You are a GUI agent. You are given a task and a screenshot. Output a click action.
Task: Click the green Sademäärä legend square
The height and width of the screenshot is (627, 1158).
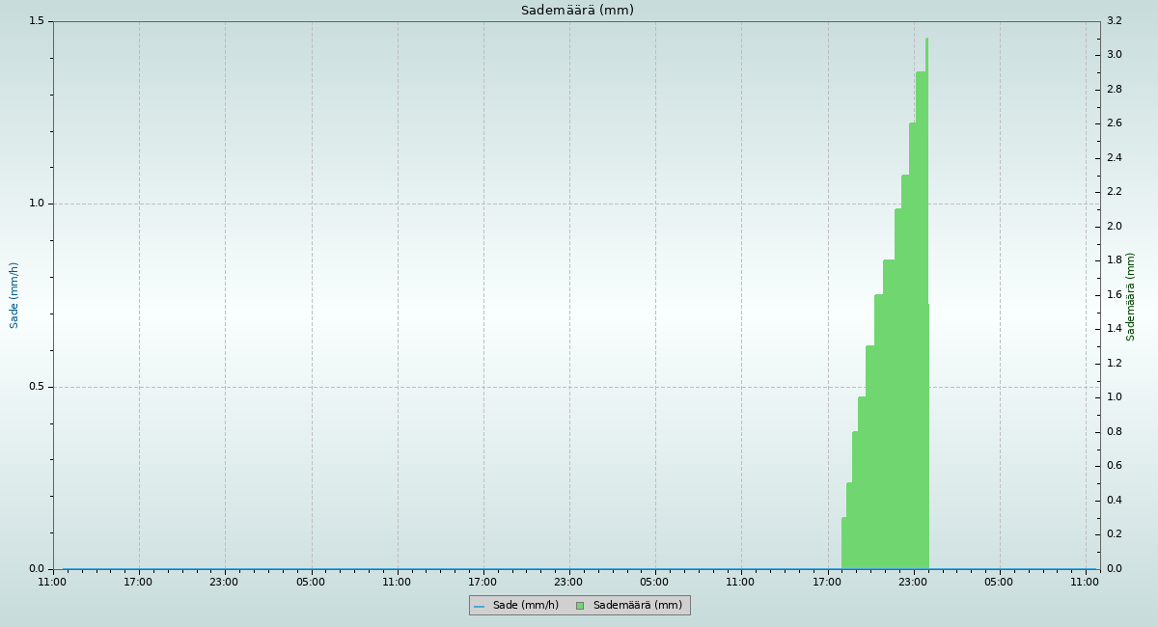point(580,606)
